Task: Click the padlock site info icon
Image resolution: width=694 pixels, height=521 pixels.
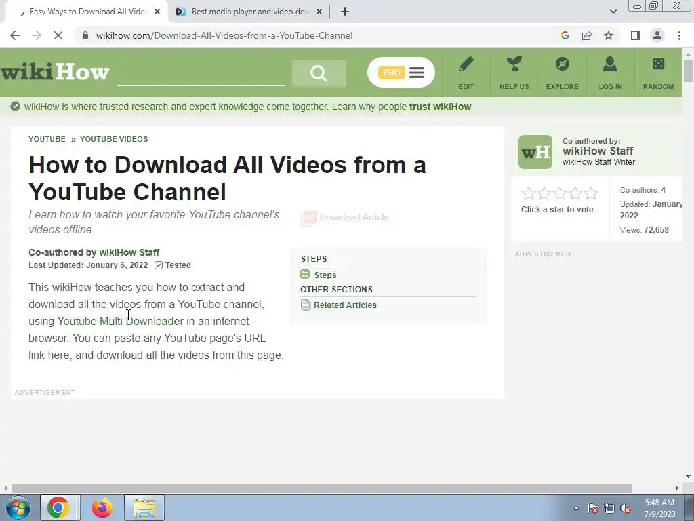Action: [85, 35]
